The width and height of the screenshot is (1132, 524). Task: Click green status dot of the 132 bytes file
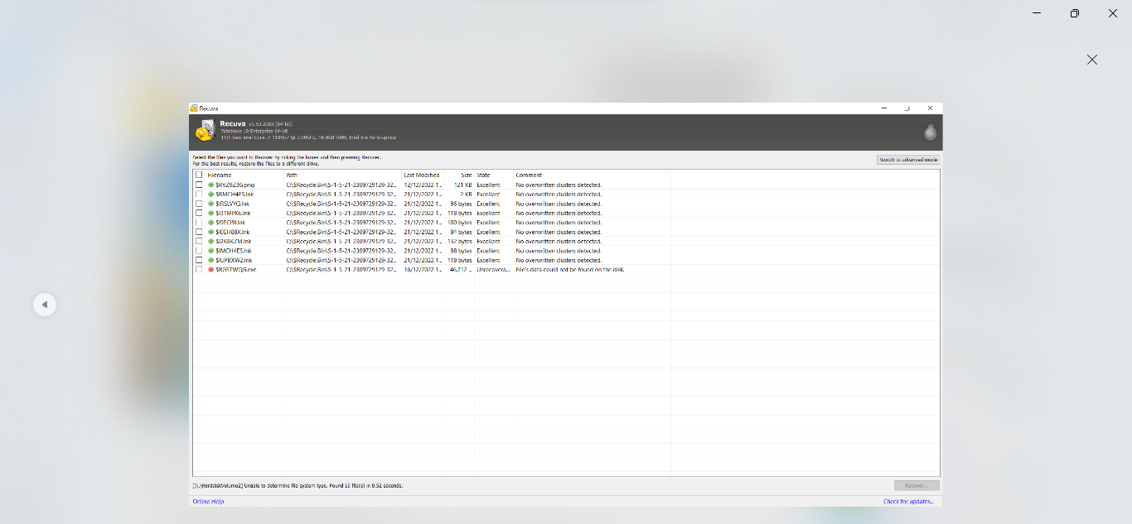210,241
